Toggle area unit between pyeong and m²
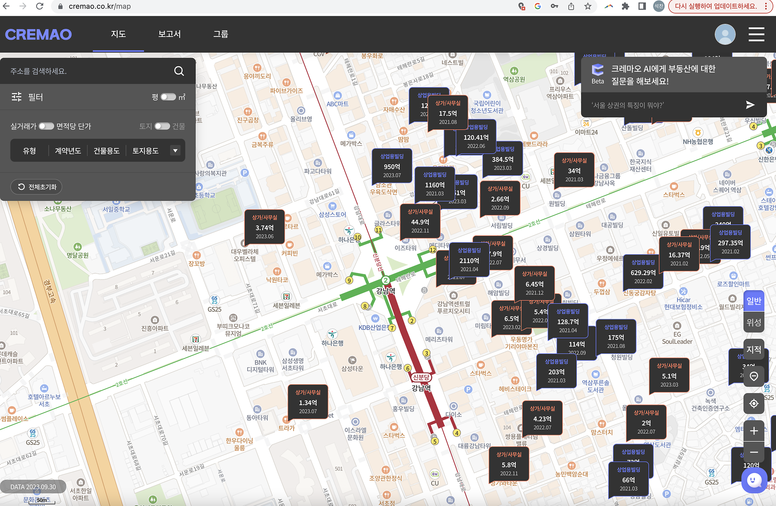Image resolution: width=776 pixels, height=506 pixels. 168,97
